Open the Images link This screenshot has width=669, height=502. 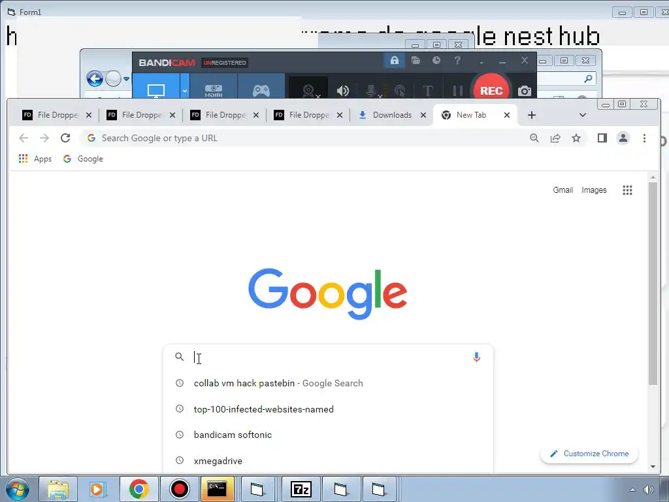pos(594,190)
